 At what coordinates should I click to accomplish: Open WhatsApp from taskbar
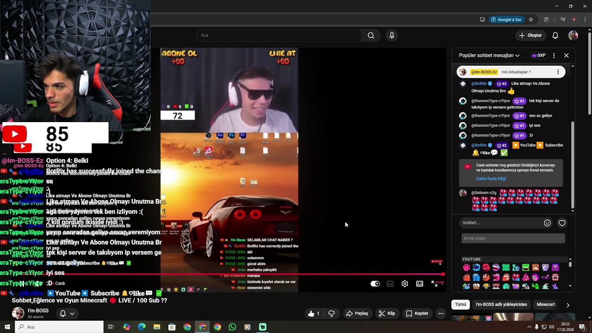pos(232,327)
